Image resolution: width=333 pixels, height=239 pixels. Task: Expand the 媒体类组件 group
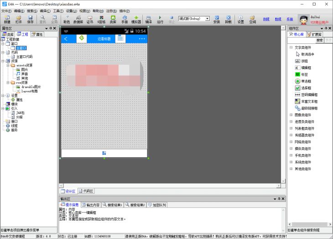(291, 149)
